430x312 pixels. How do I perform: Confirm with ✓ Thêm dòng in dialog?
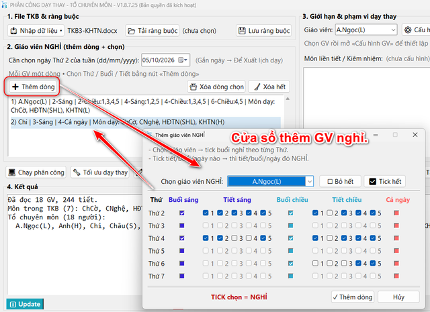pos(353,297)
